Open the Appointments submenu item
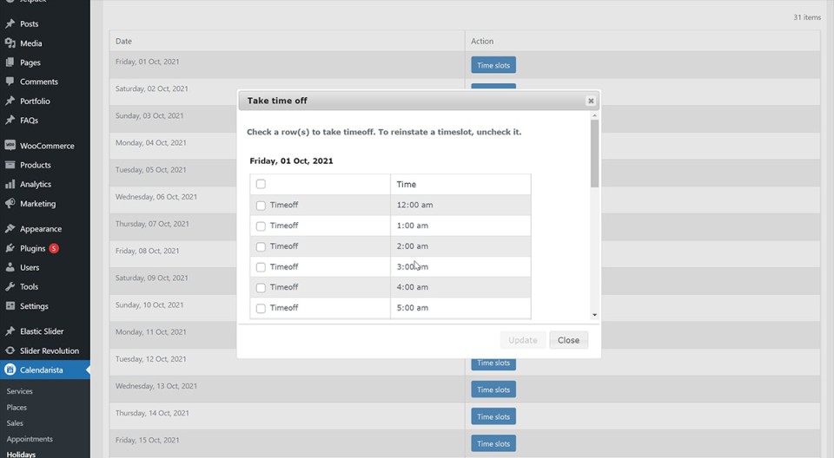This screenshot has width=834, height=458. (x=30, y=439)
